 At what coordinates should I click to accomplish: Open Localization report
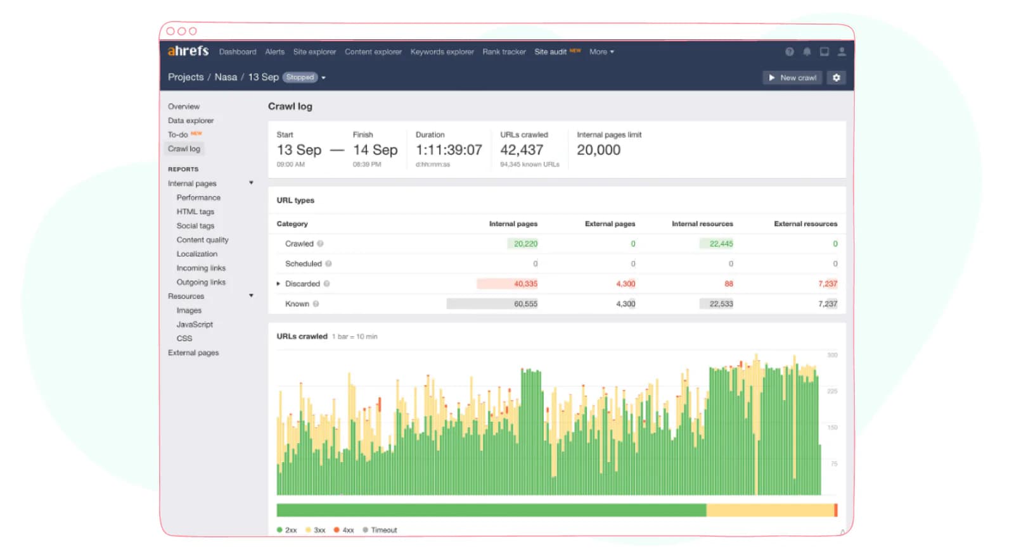tap(196, 254)
